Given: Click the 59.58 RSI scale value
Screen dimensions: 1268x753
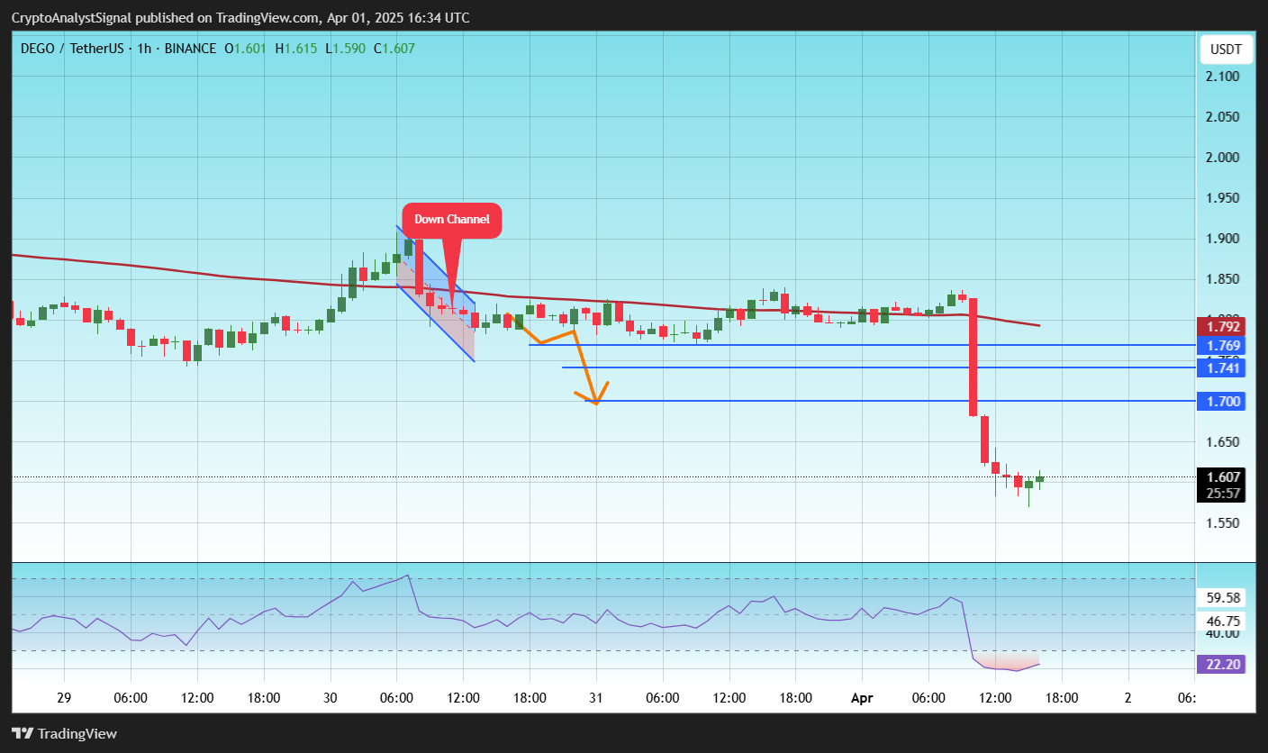Looking at the screenshot, I should point(1223,597).
